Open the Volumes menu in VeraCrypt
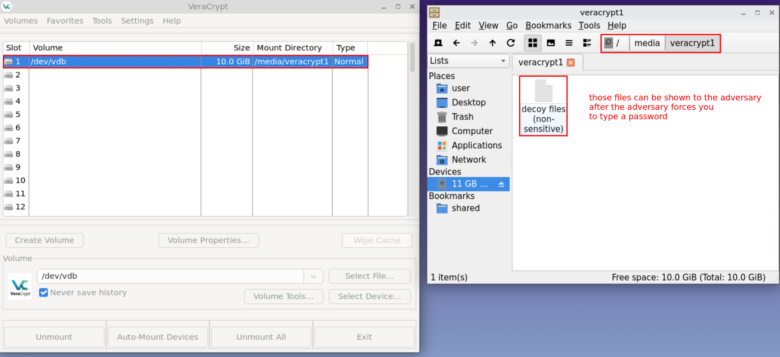Screen dimensions: 780x357 tap(21, 21)
